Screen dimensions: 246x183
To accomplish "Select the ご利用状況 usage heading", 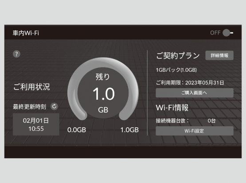I will click(31, 87).
